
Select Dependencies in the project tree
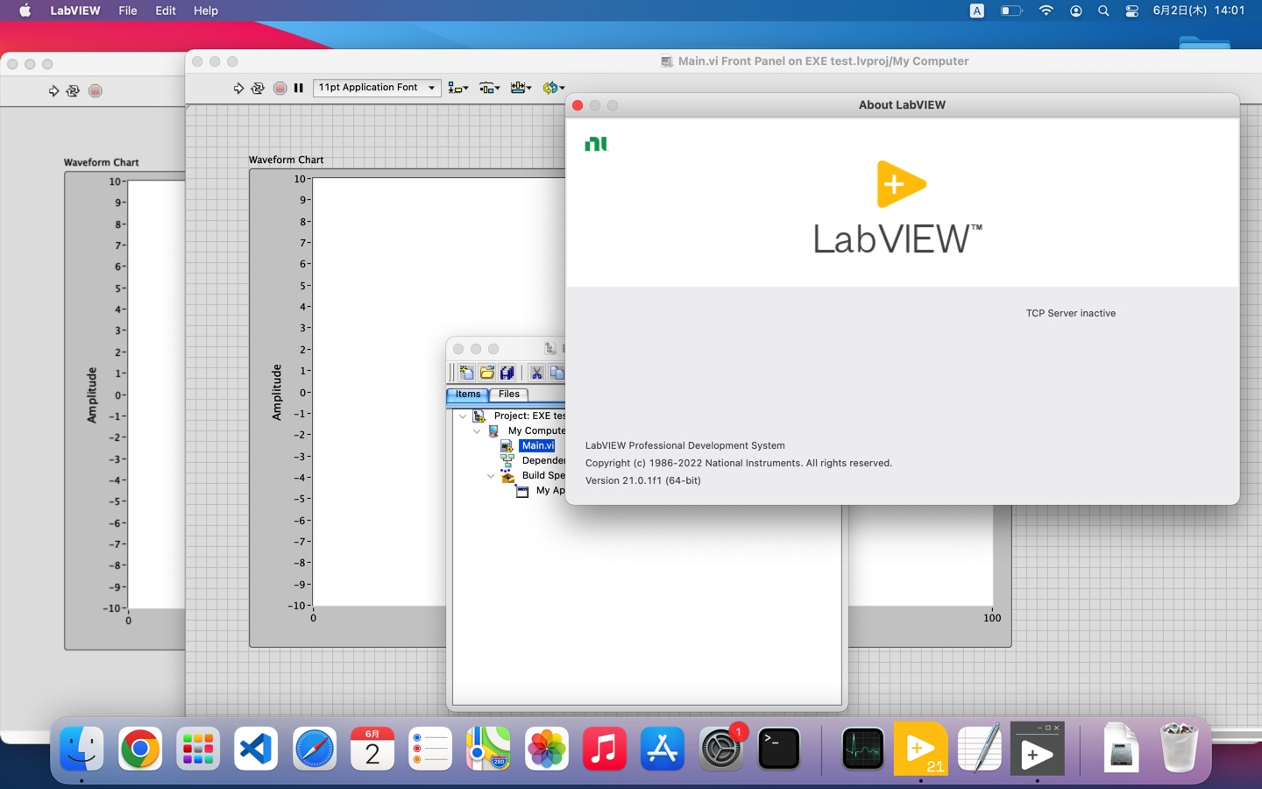(542, 460)
